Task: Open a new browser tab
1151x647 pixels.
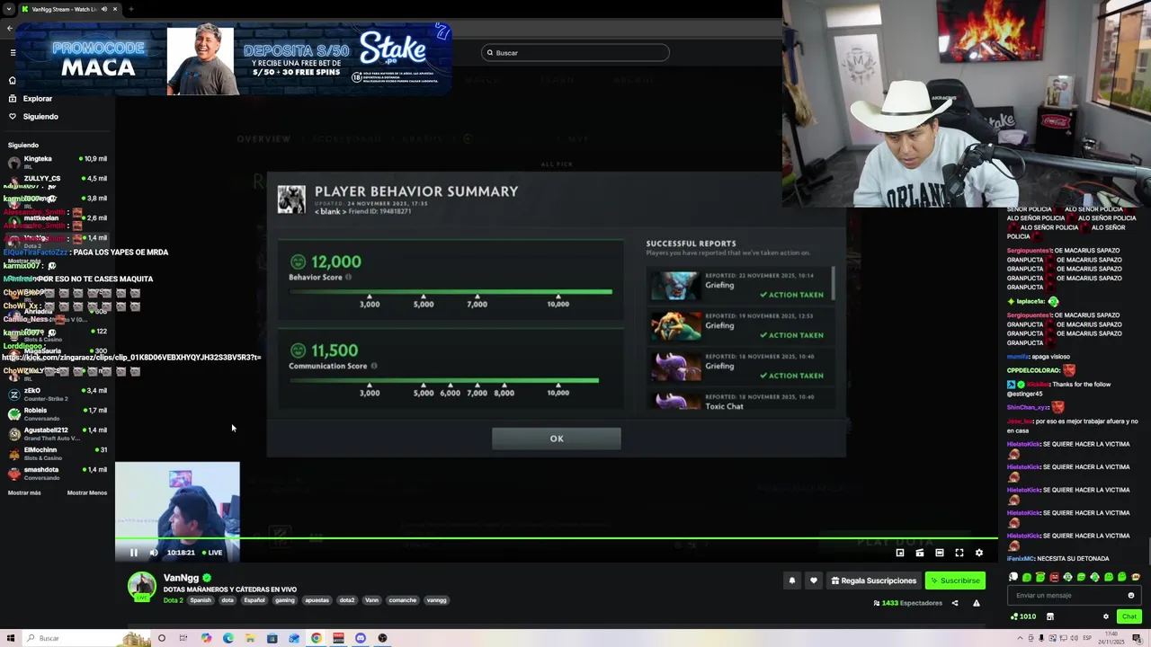Action: [130, 9]
